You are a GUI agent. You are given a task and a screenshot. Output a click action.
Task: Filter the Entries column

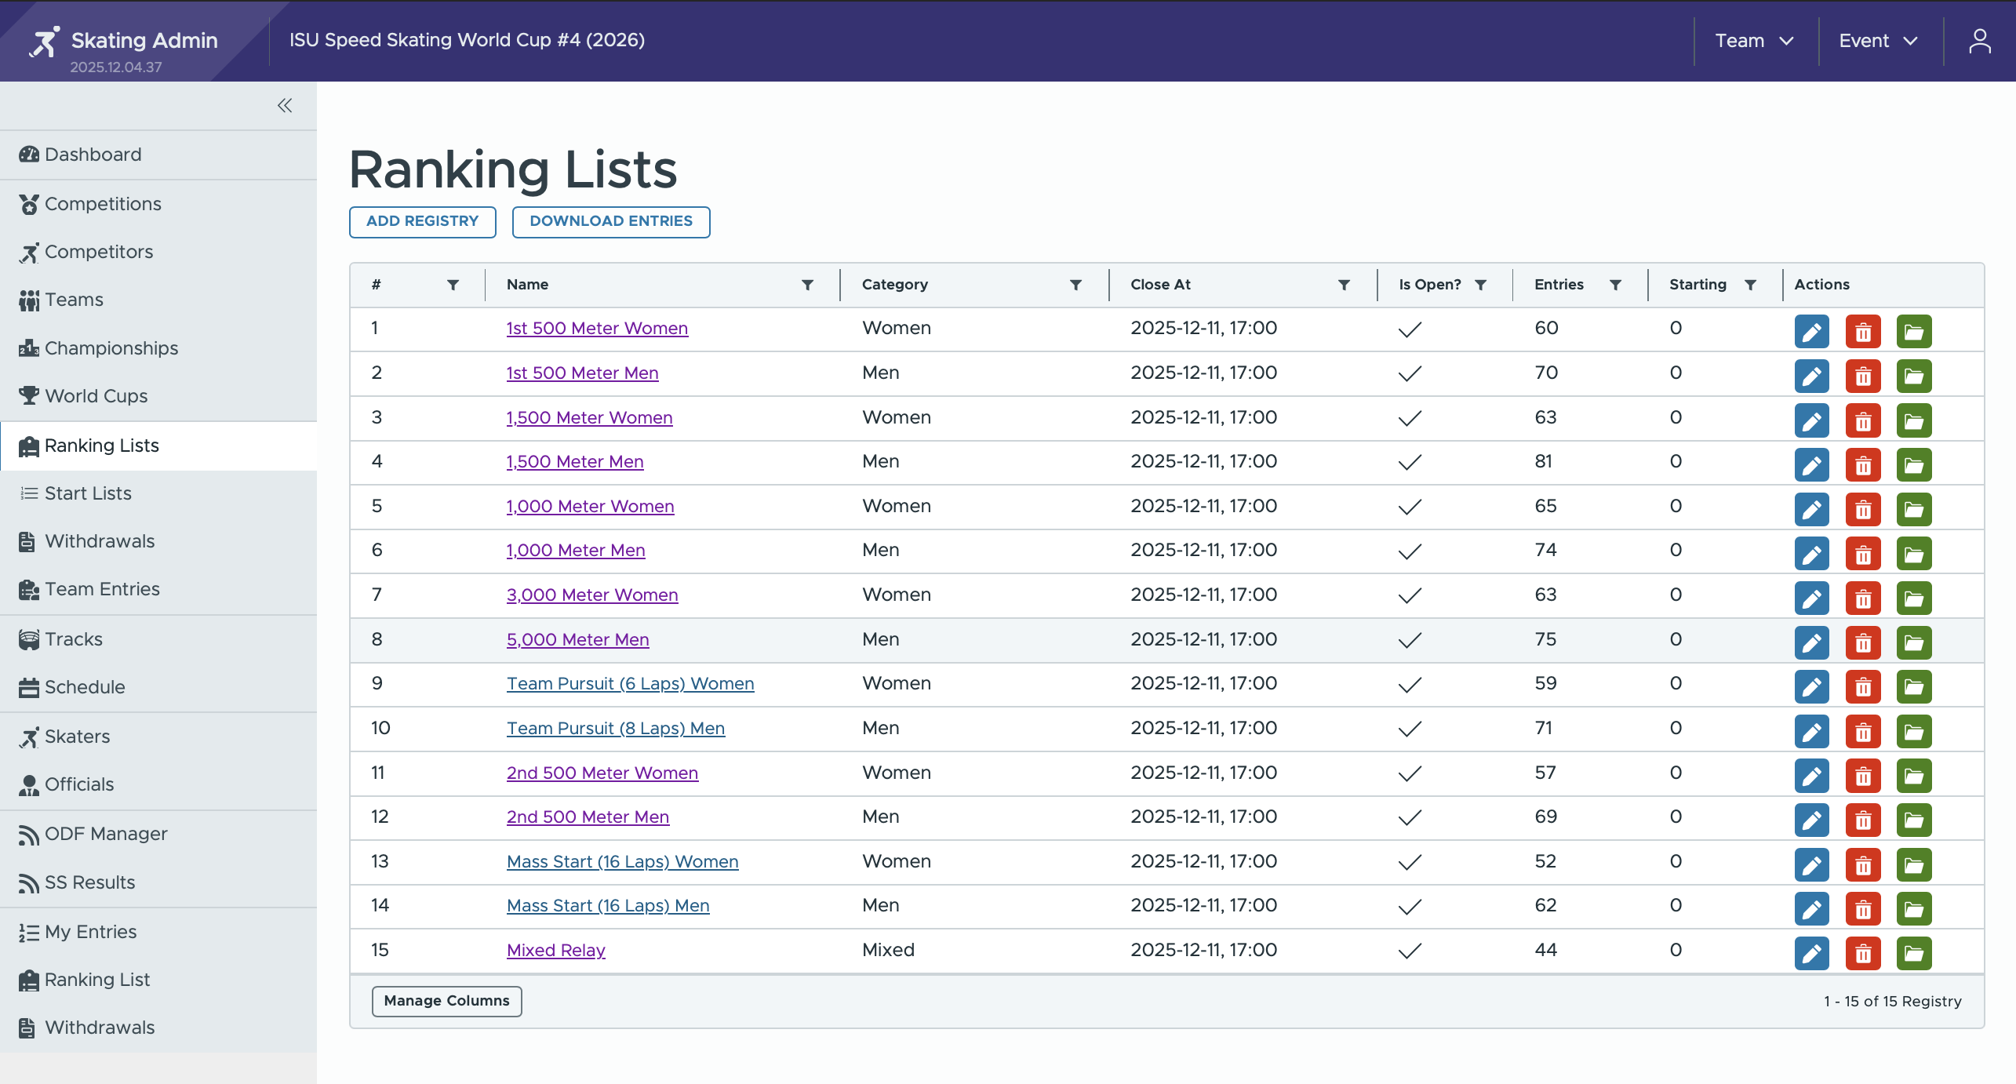coord(1615,284)
